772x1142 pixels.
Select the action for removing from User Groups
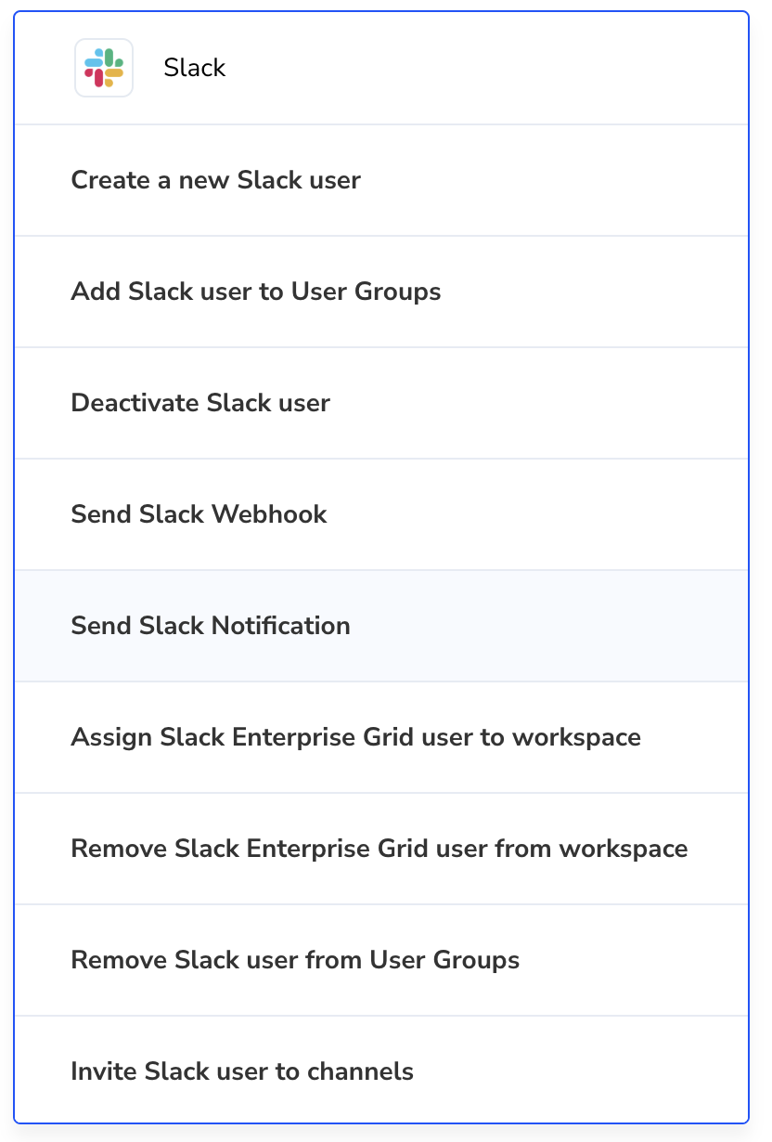coord(381,960)
